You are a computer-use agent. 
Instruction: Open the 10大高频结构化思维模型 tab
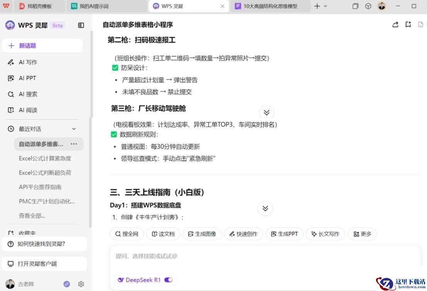pos(270,6)
